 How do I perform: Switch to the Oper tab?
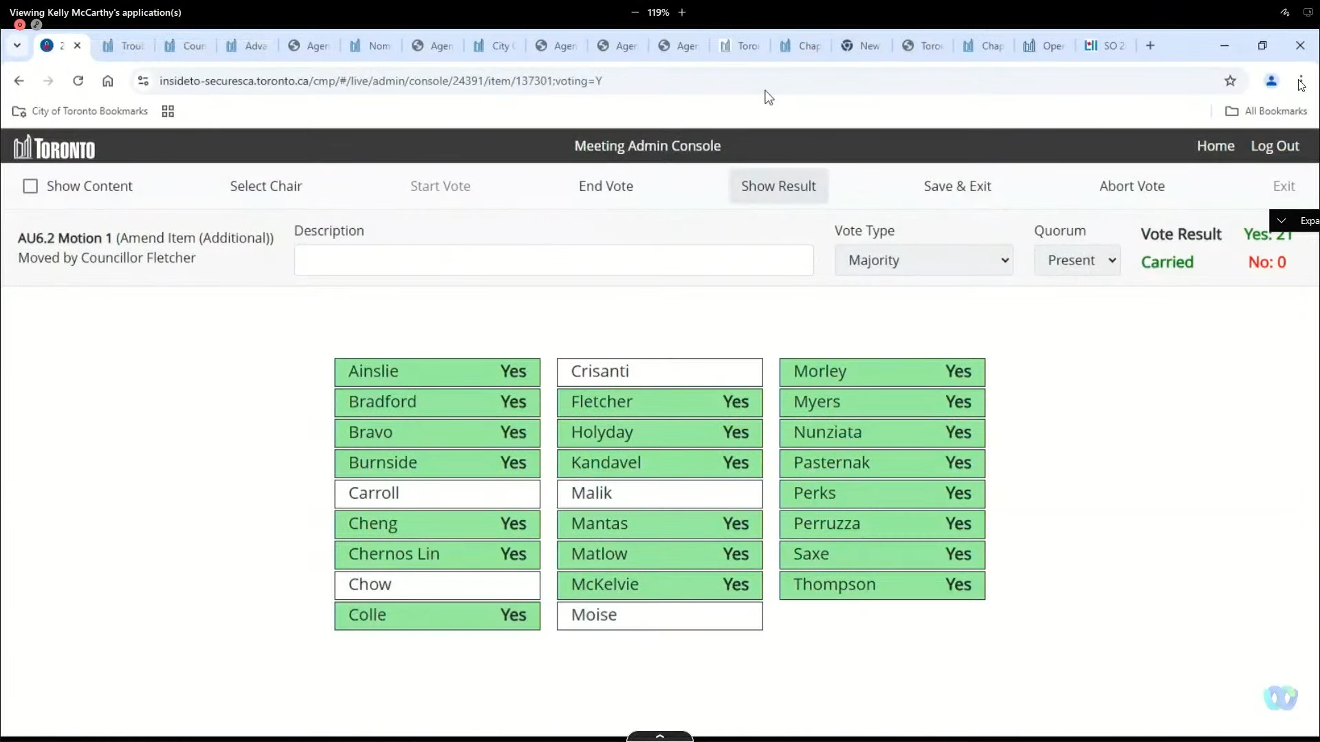[x=1044, y=45]
